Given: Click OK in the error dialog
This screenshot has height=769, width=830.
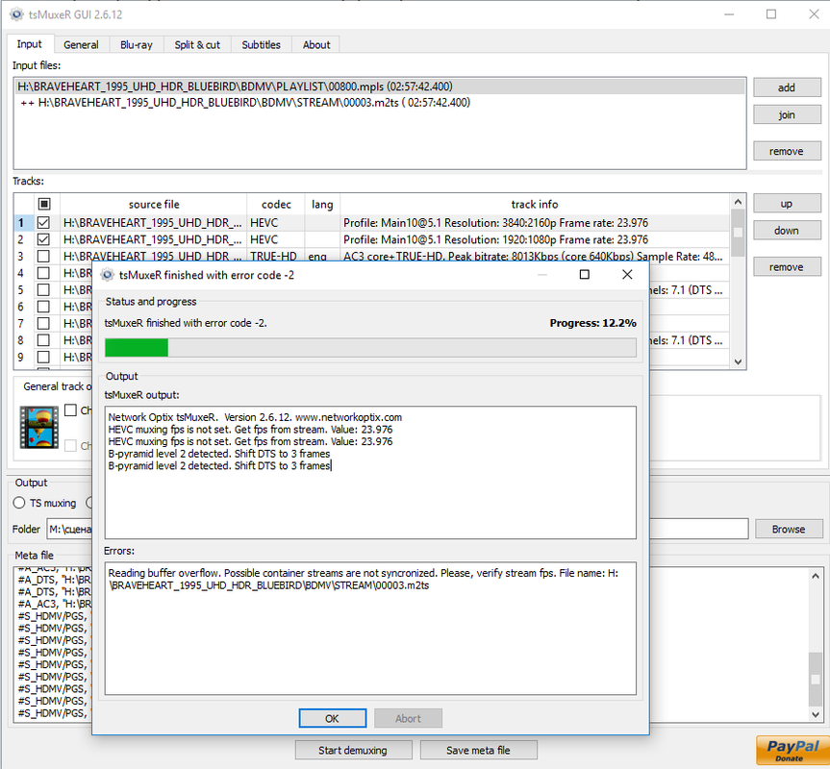Looking at the screenshot, I should click(333, 718).
